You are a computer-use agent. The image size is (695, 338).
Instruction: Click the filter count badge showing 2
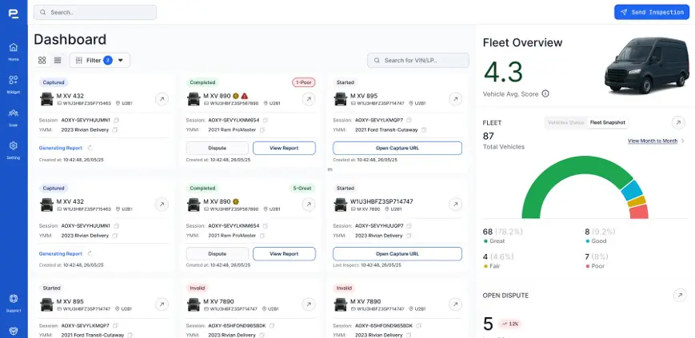coord(108,60)
